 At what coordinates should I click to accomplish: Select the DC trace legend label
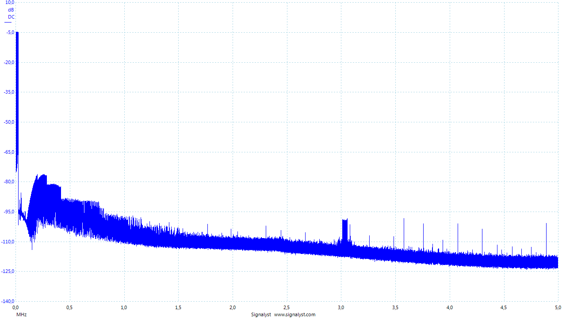[x=11, y=17]
